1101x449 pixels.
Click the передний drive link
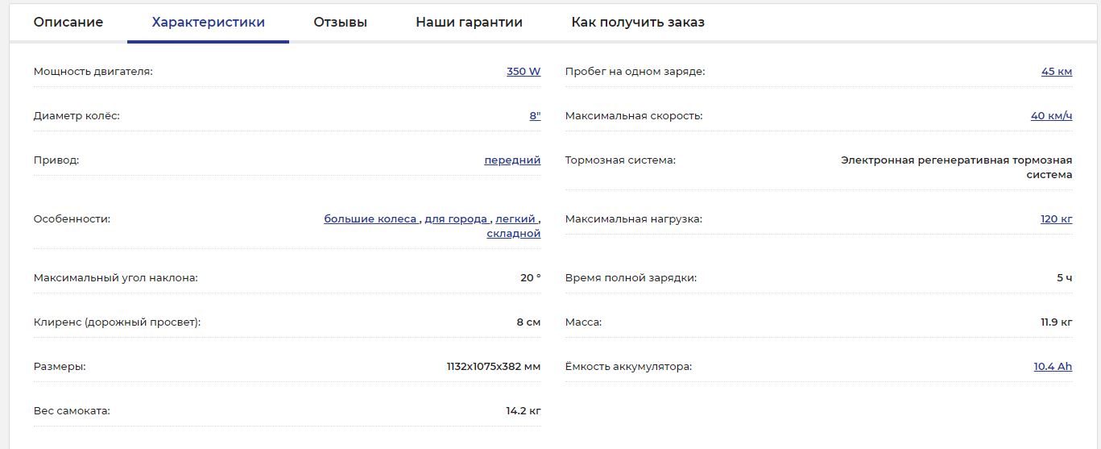click(x=512, y=160)
